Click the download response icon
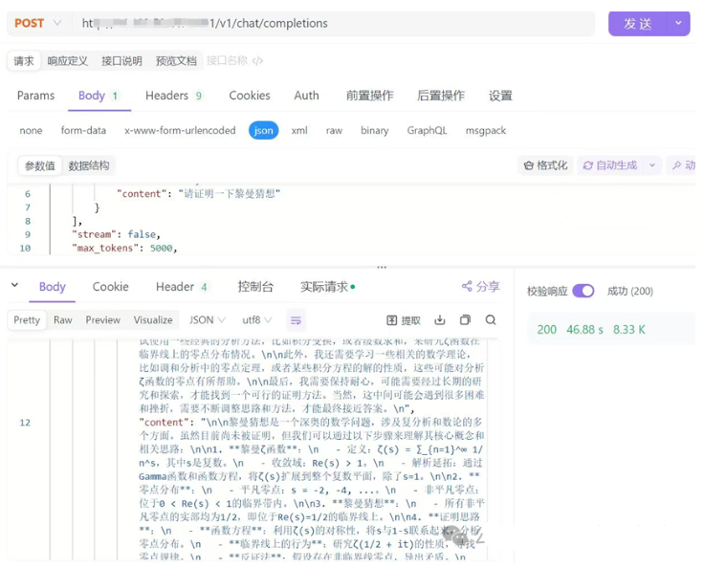The width and height of the screenshot is (704, 568). [x=440, y=320]
